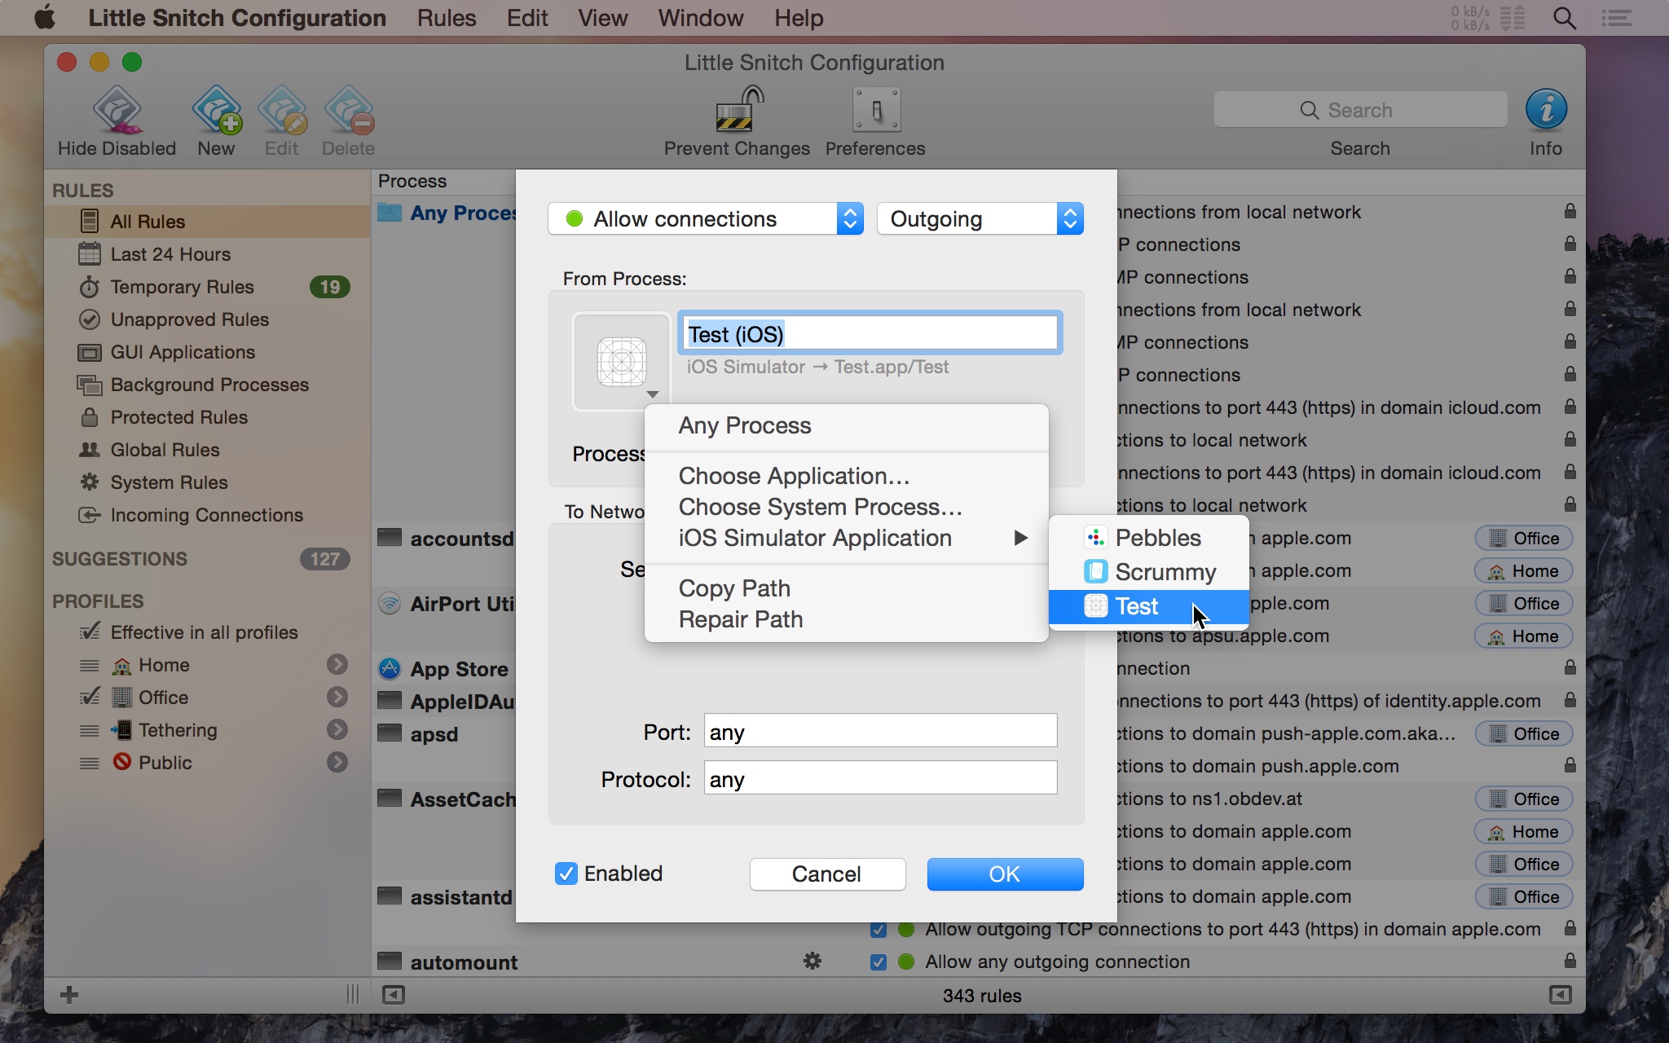Confirm the rule with OK
This screenshot has height=1043, width=1669.
1005,874
